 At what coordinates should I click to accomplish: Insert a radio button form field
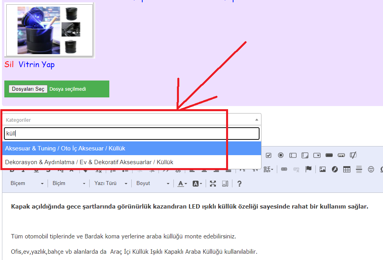[x=281, y=156]
